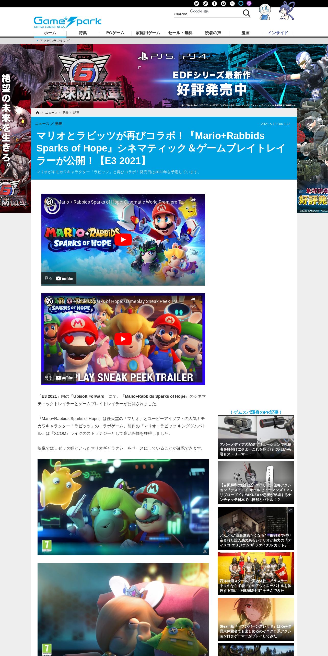Open the Alexa ring icon

[241, 3]
